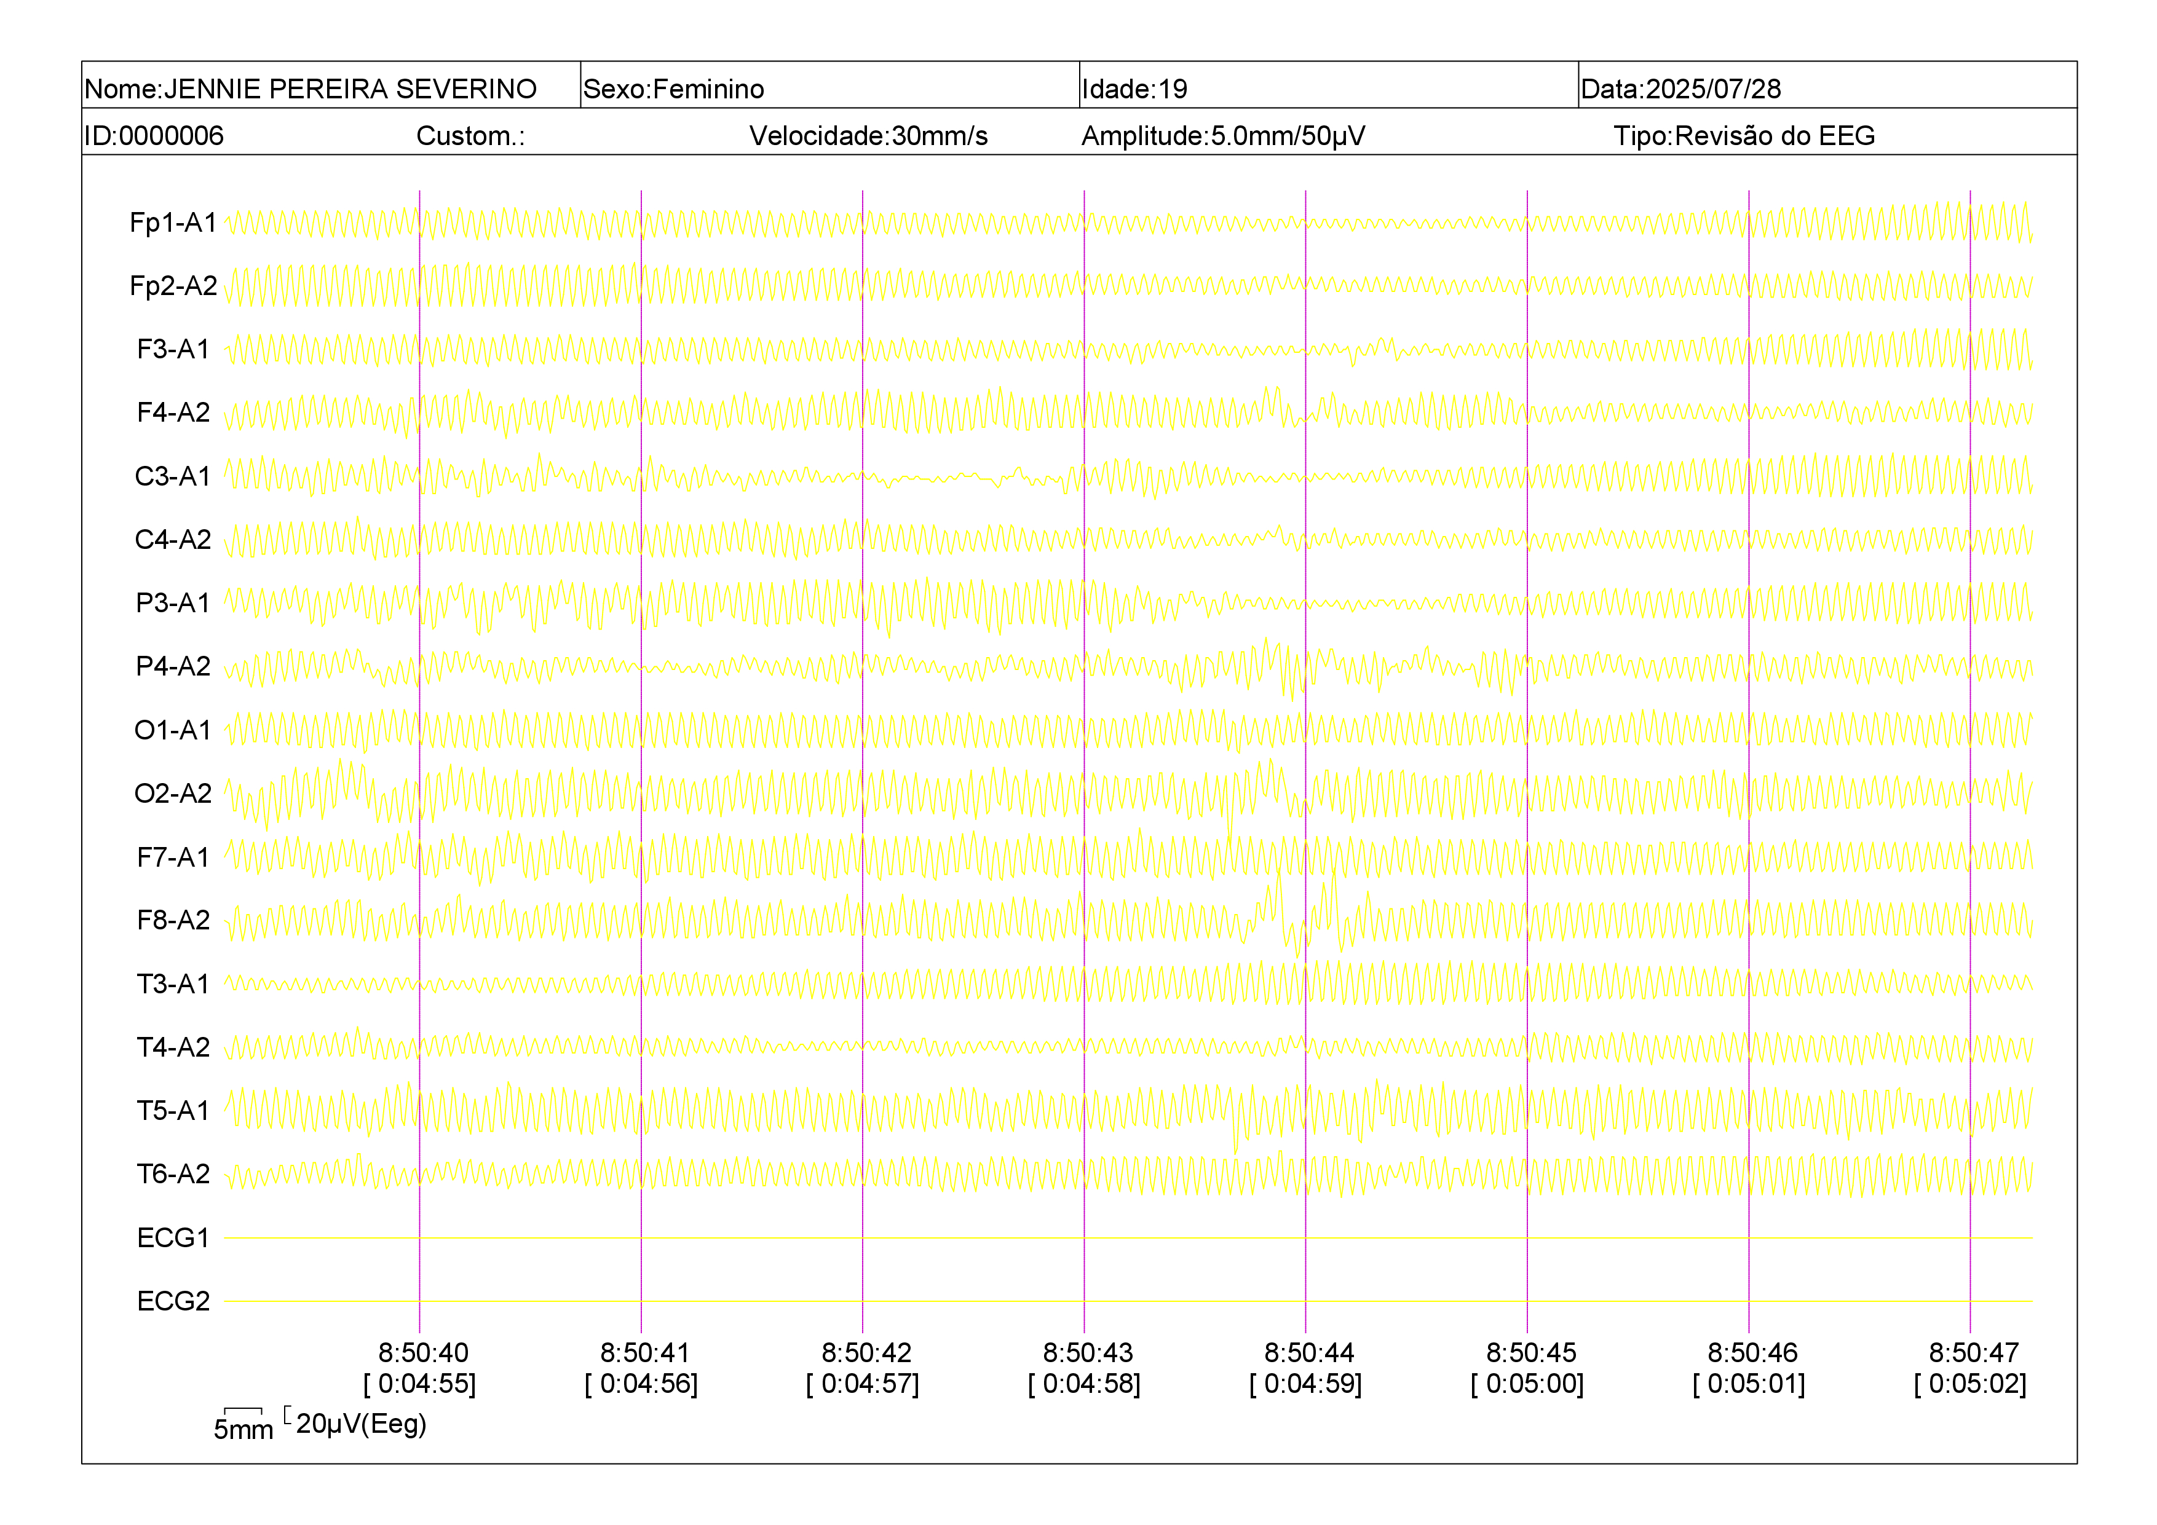Screen dimensions: 2157x1525
Task: Select the elapsed time [ 0:04:58]
Action: click(x=1084, y=1384)
